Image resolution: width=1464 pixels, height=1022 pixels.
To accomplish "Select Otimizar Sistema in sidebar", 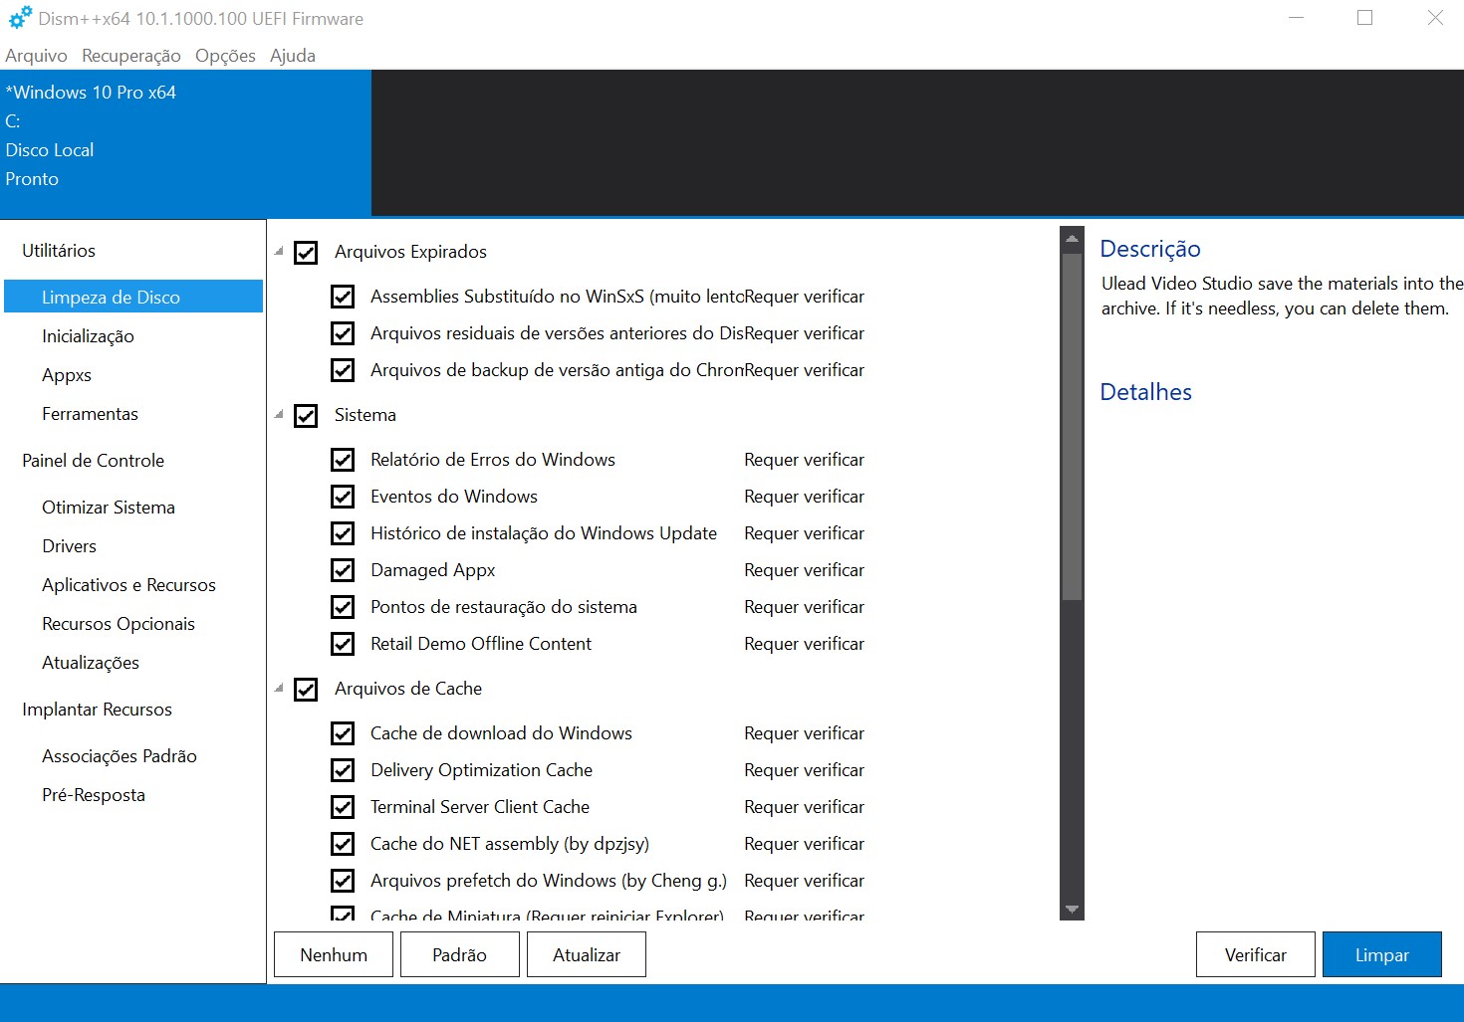I will [x=109, y=508].
